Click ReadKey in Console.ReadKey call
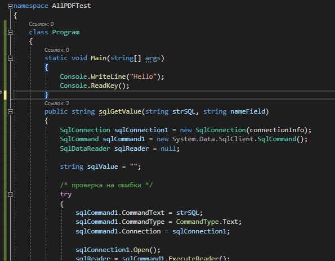335x261 pixels. (x=104, y=86)
